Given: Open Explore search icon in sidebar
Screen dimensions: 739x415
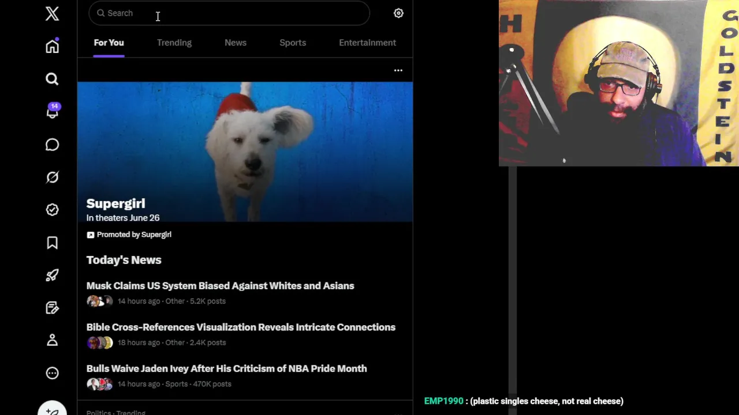Looking at the screenshot, I should 52,79.
